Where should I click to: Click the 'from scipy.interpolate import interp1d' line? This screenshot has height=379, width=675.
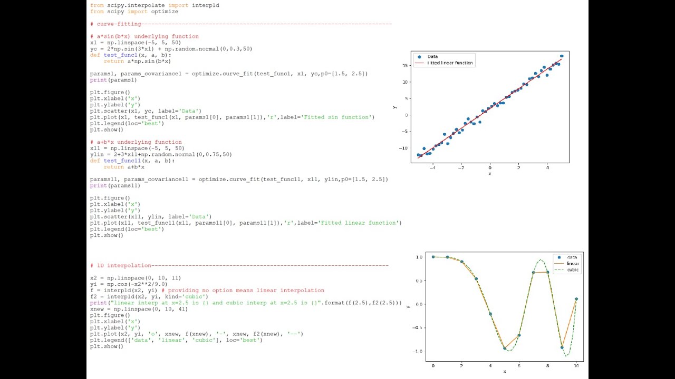pos(155,5)
